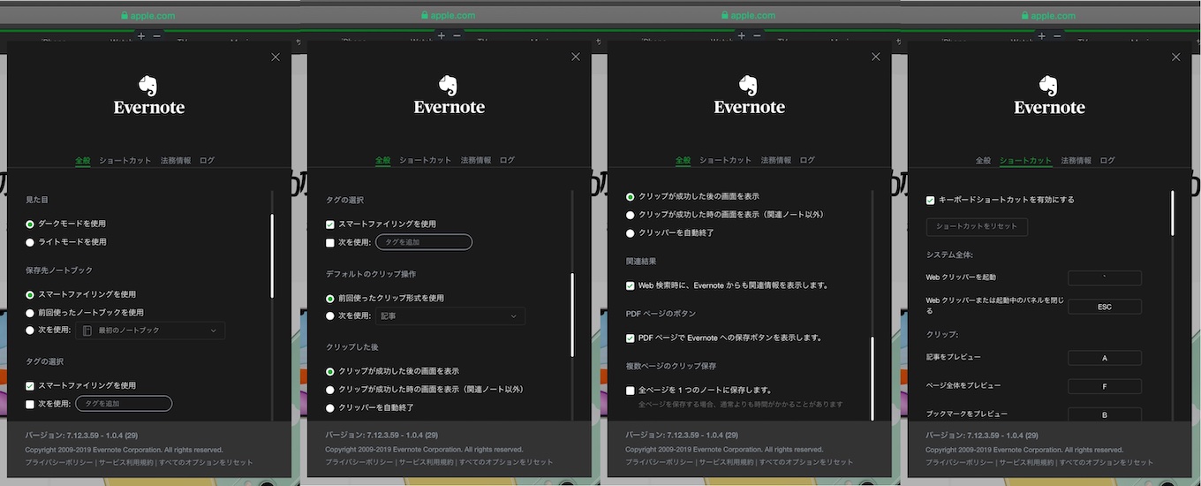Click the lock icon in the leftmost apple.com bar
The height and width of the screenshot is (486, 1201).
[x=125, y=15]
